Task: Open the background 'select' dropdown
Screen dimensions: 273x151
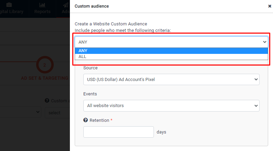Action: tap(57, 113)
